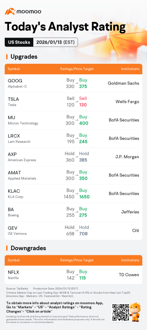Image resolution: width=147 pixels, height=330 pixels.
Task: Click the orange Upgrades section marker
Action: tap(7, 57)
